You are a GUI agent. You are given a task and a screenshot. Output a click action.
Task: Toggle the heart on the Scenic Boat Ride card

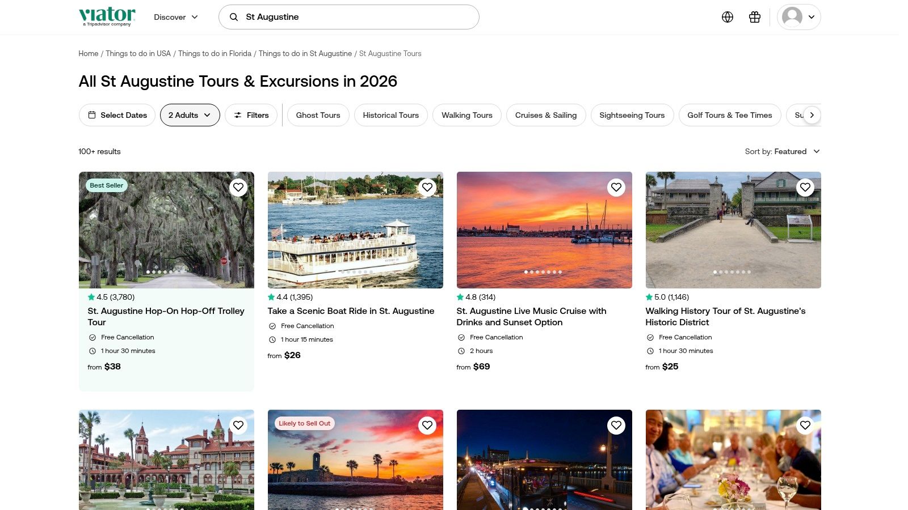[427, 187]
